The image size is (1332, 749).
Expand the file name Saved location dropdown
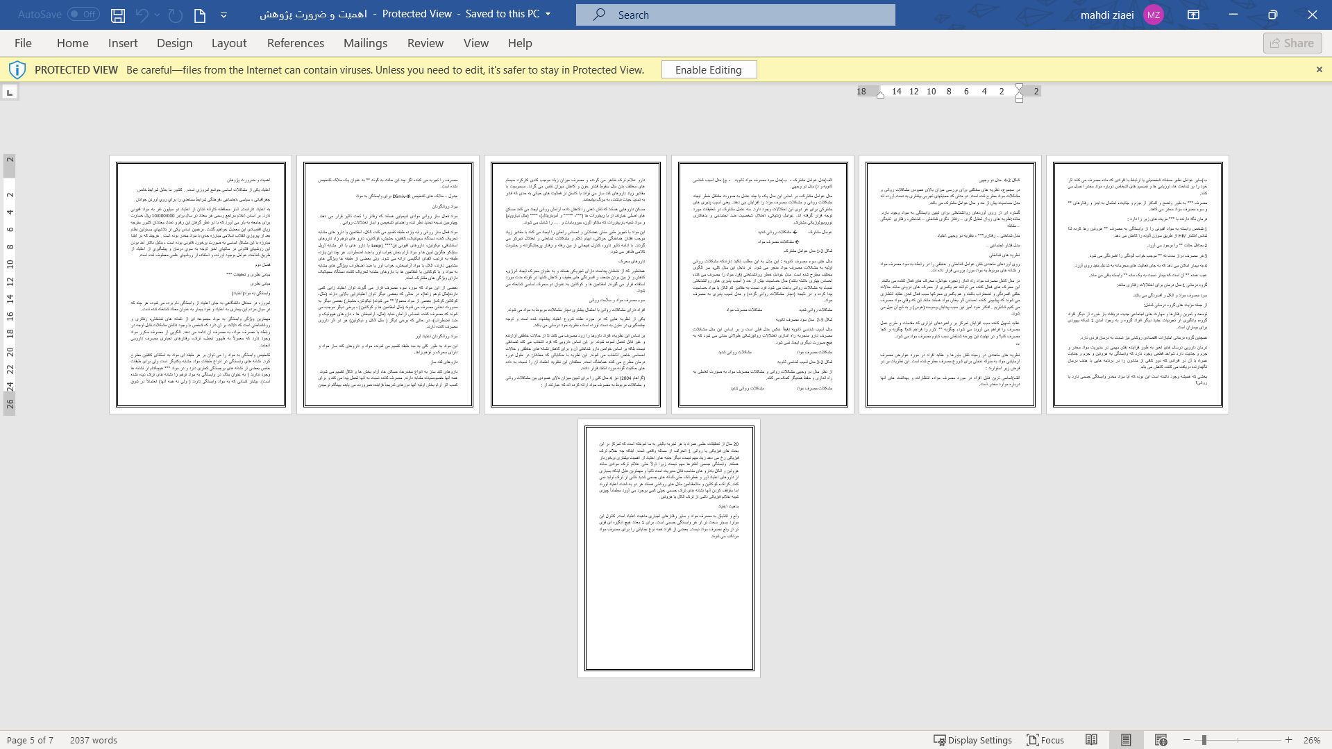[x=548, y=15]
